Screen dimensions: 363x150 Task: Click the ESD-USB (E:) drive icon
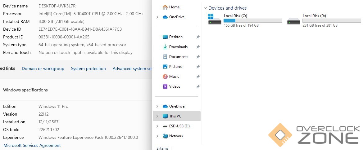point(165,126)
